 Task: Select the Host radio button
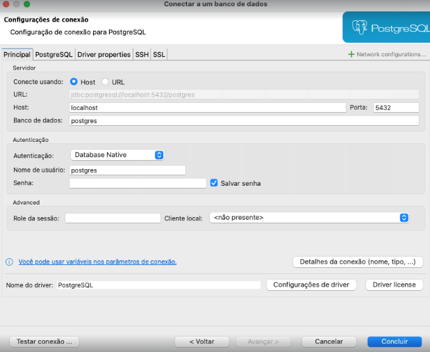point(74,81)
